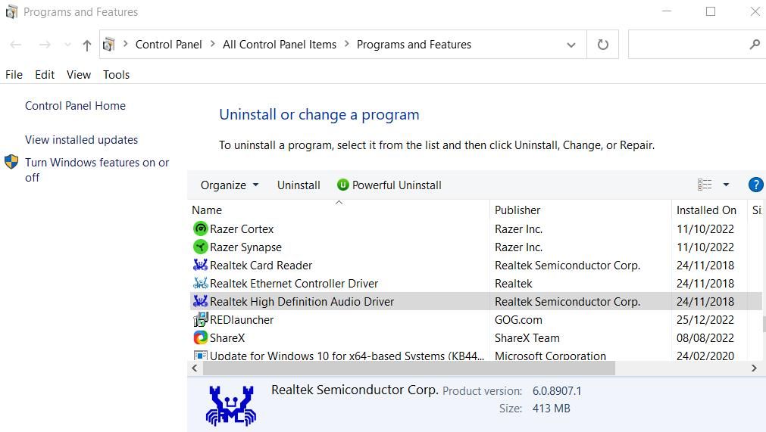This screenshot has height=432, width=766.
Task: Click the Windows features shield icon
Action: (11, 162)
